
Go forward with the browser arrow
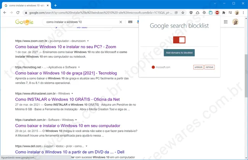point(11,13)
